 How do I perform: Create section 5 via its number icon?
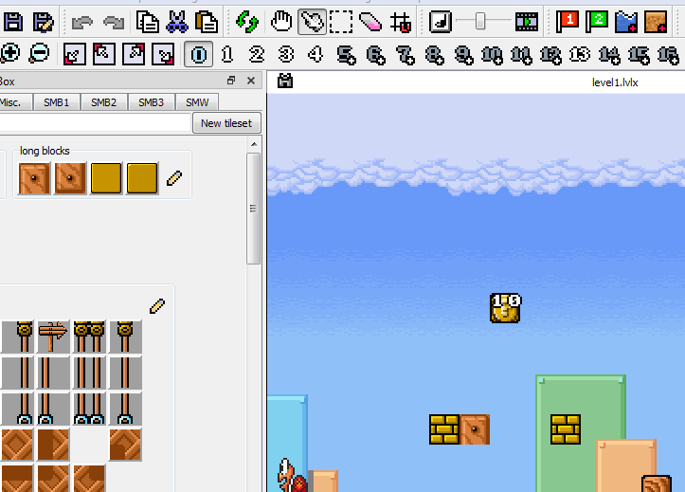346,55
